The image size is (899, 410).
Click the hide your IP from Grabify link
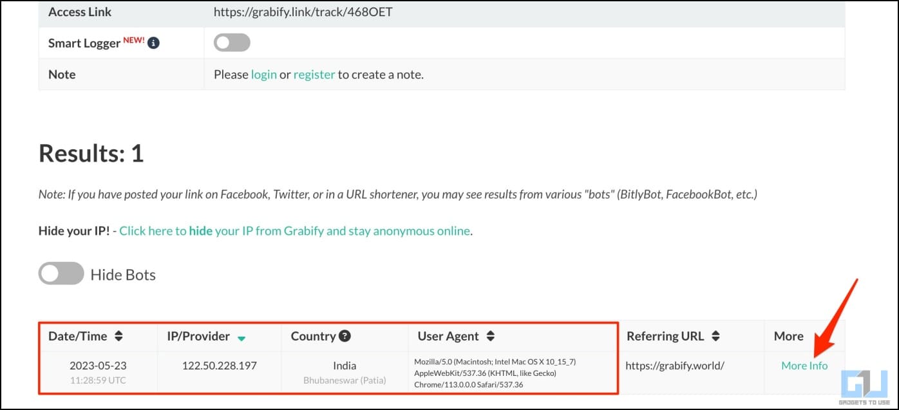295,230
